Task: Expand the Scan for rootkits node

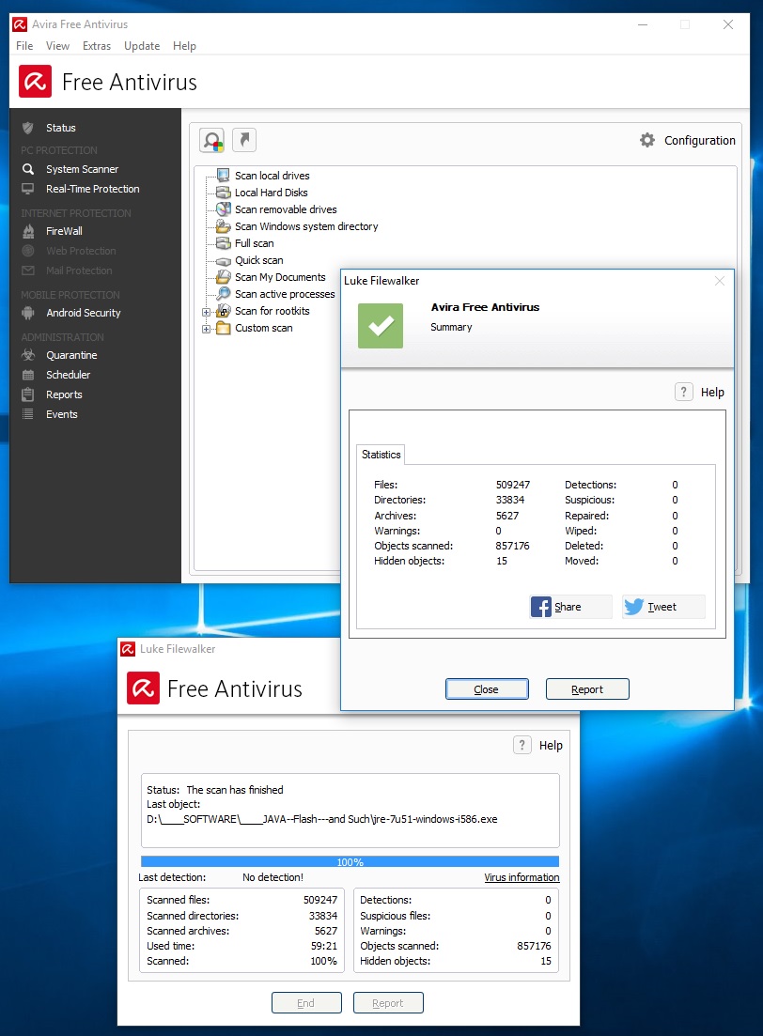Action: click(207, 312)
